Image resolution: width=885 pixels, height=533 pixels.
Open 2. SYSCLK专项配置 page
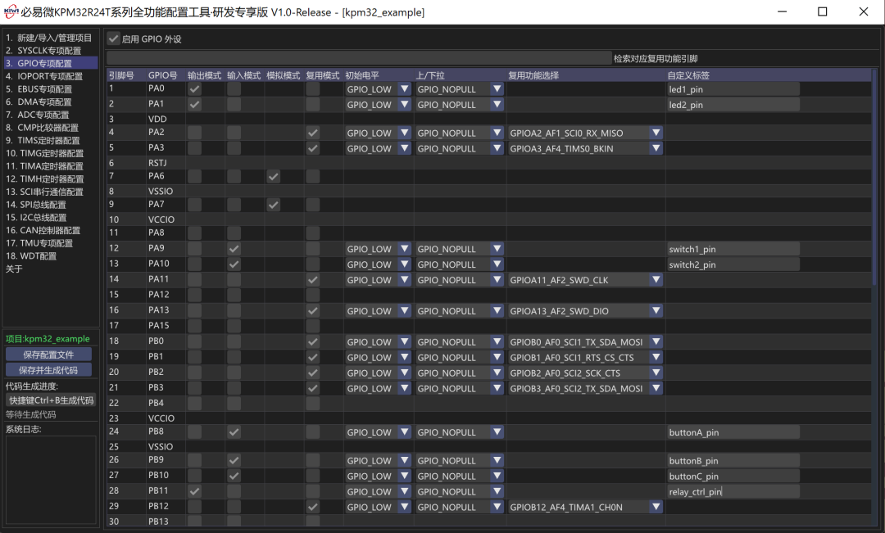(50, 51)
